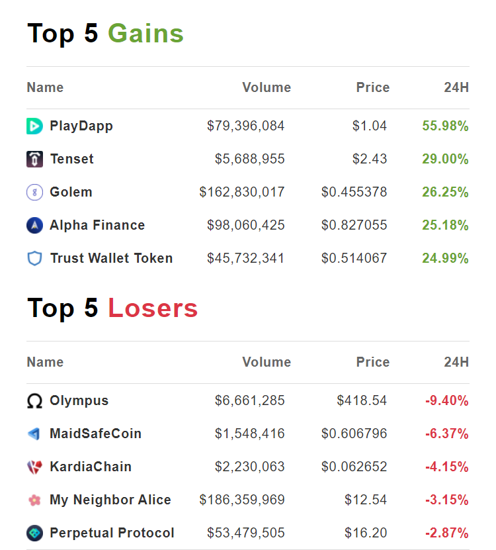Open the Golem coin page
496x550 pixels.
point(71,192)
